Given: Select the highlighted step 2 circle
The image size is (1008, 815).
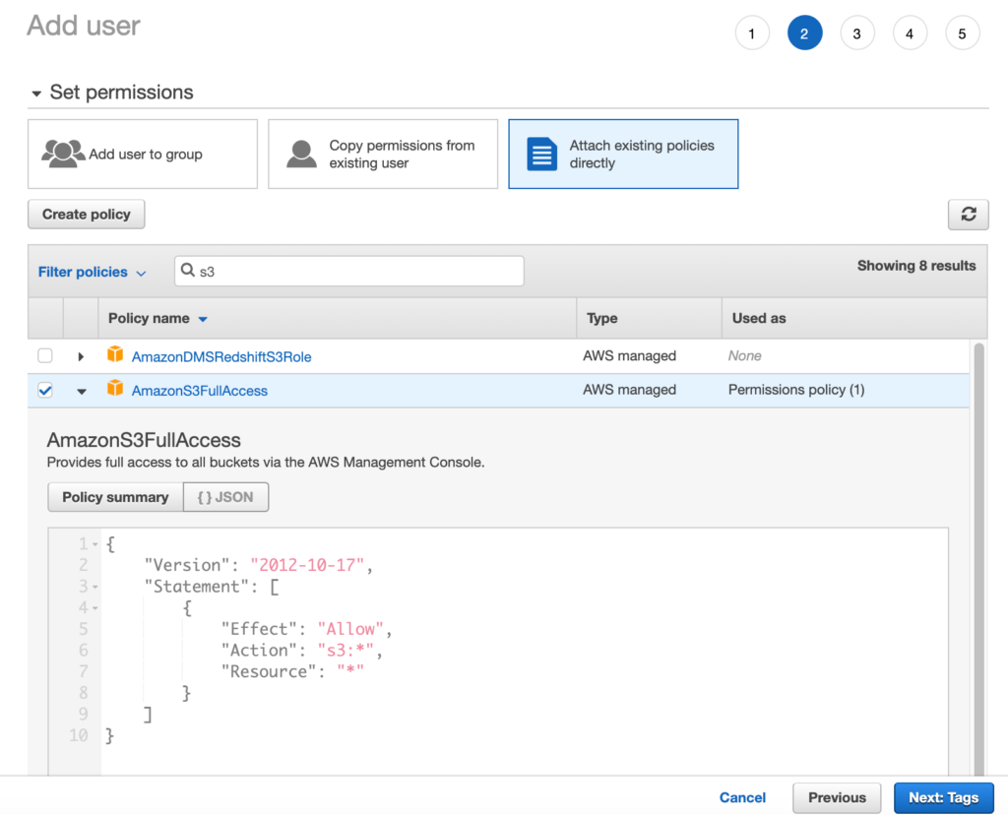Looking at the screenshot, I should tap(804, 33).
